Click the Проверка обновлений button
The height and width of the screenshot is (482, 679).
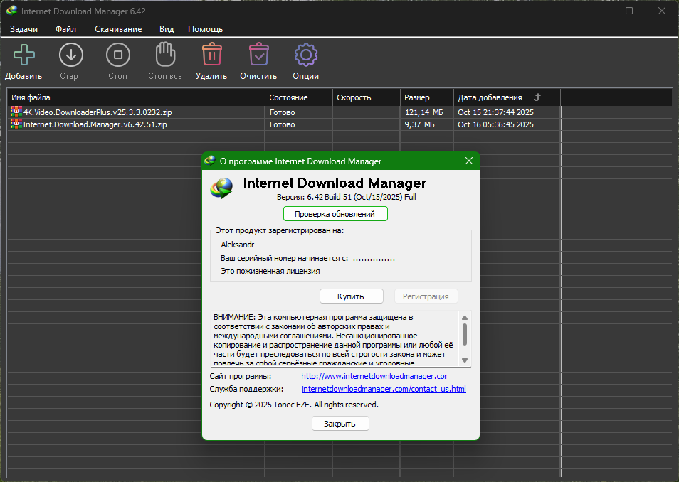(x=335, y=214)
